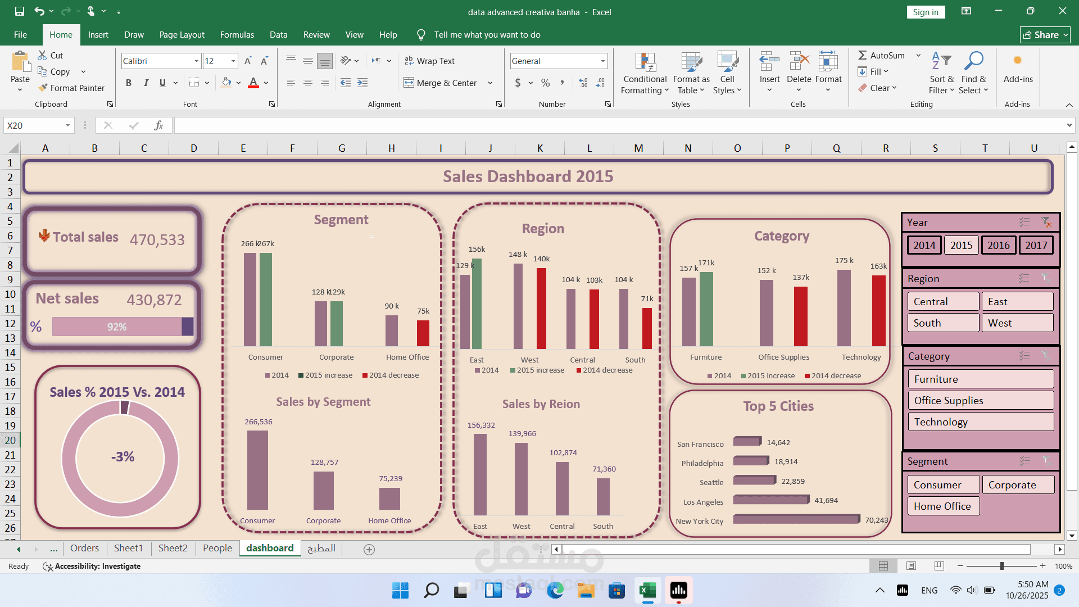Open the number format dropdown

(603, 61)
